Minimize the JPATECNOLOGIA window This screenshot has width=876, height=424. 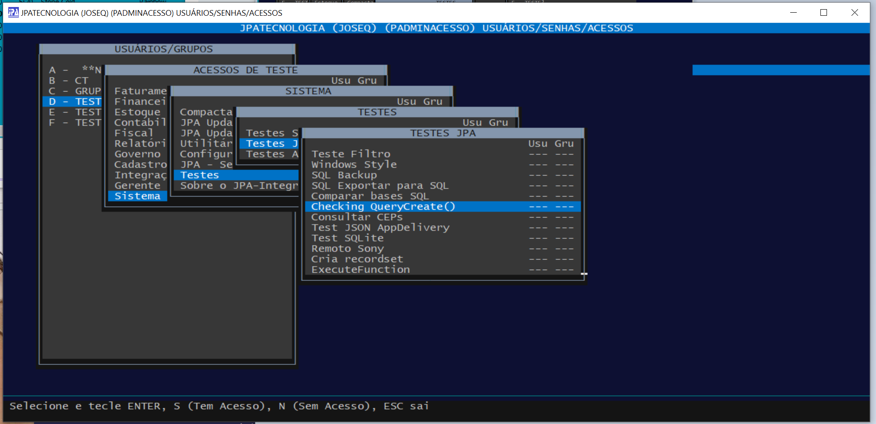click(x=793, y=12)
